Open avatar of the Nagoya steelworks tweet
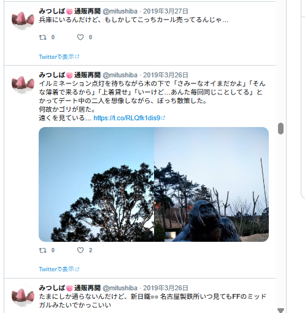Image resolution: width=305 pixels, height=313 pixels. coord(23,296)
